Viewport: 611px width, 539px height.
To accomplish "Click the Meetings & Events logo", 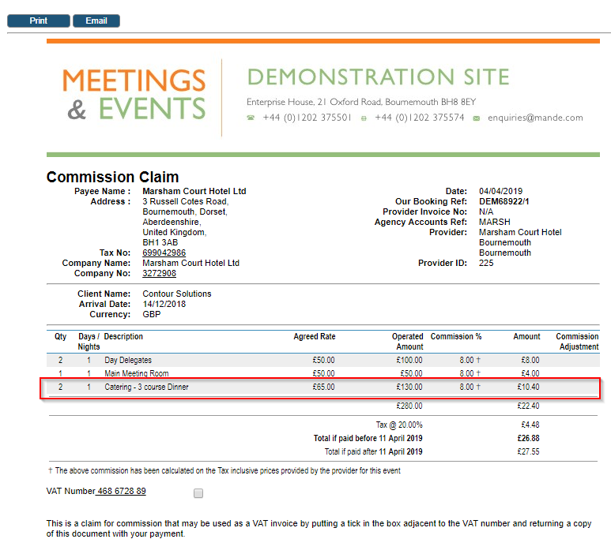I will 134,95.
